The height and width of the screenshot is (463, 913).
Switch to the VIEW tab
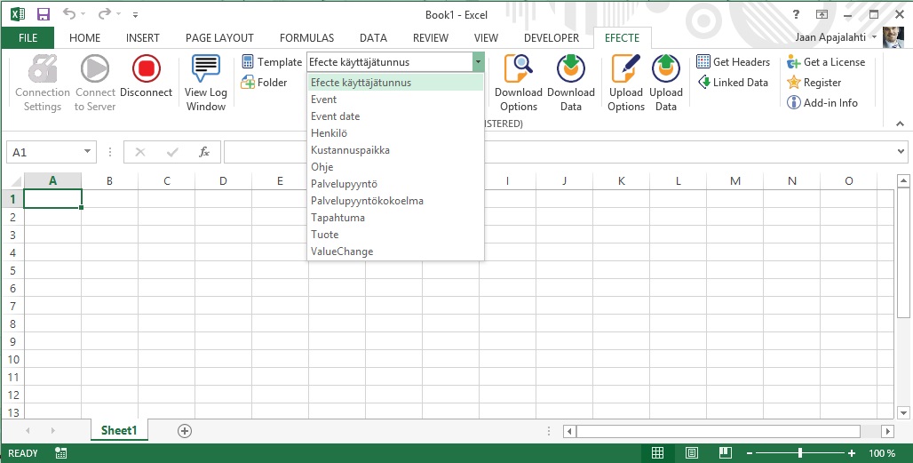(486, 38)
